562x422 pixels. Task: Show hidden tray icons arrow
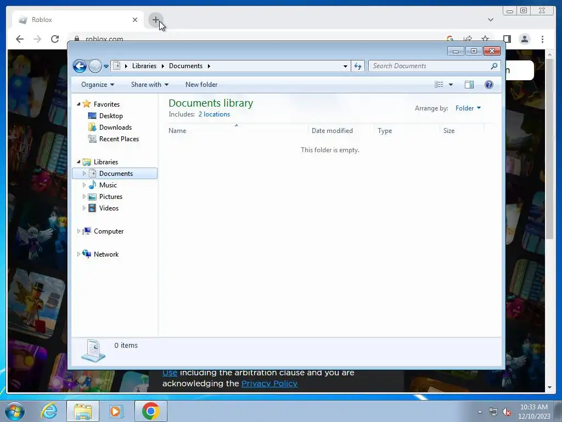pos(480,412)
